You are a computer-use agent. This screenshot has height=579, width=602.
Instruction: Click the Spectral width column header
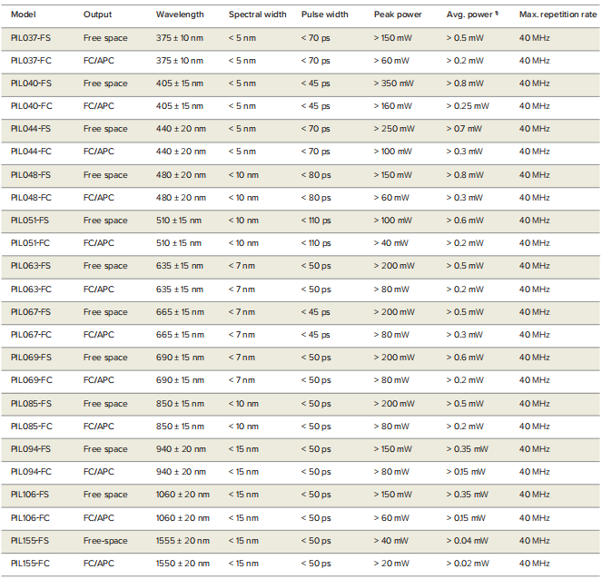[x=258, y=15]
